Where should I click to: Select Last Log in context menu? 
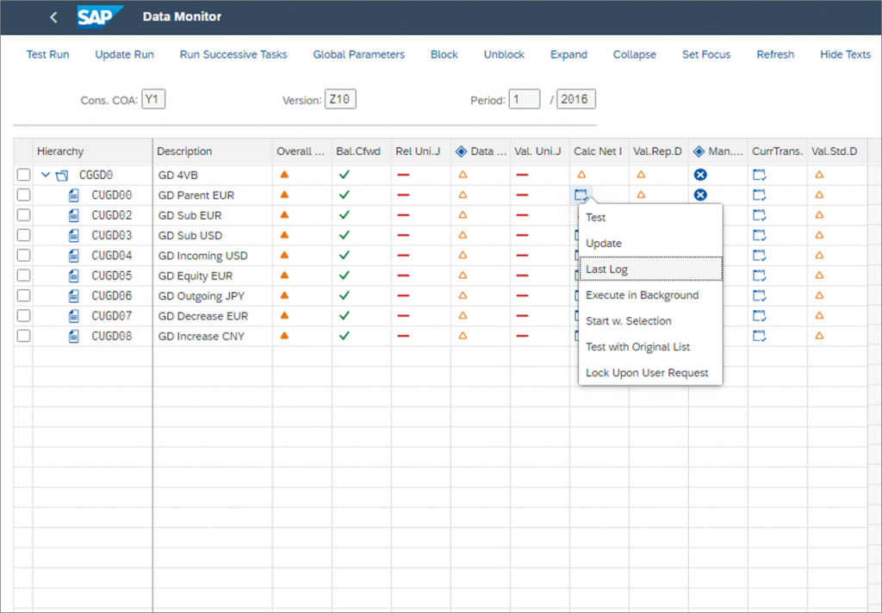[650, 269]
